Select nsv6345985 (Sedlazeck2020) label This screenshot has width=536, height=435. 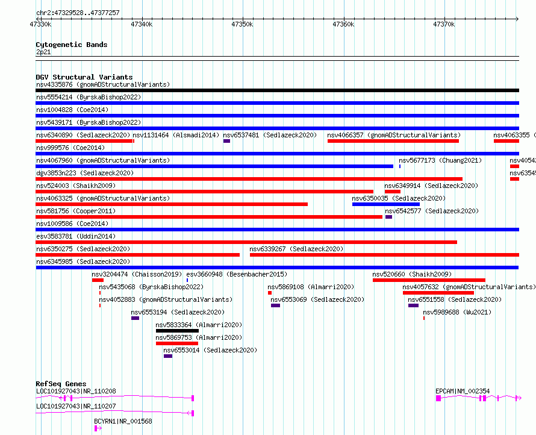point(83,261)
